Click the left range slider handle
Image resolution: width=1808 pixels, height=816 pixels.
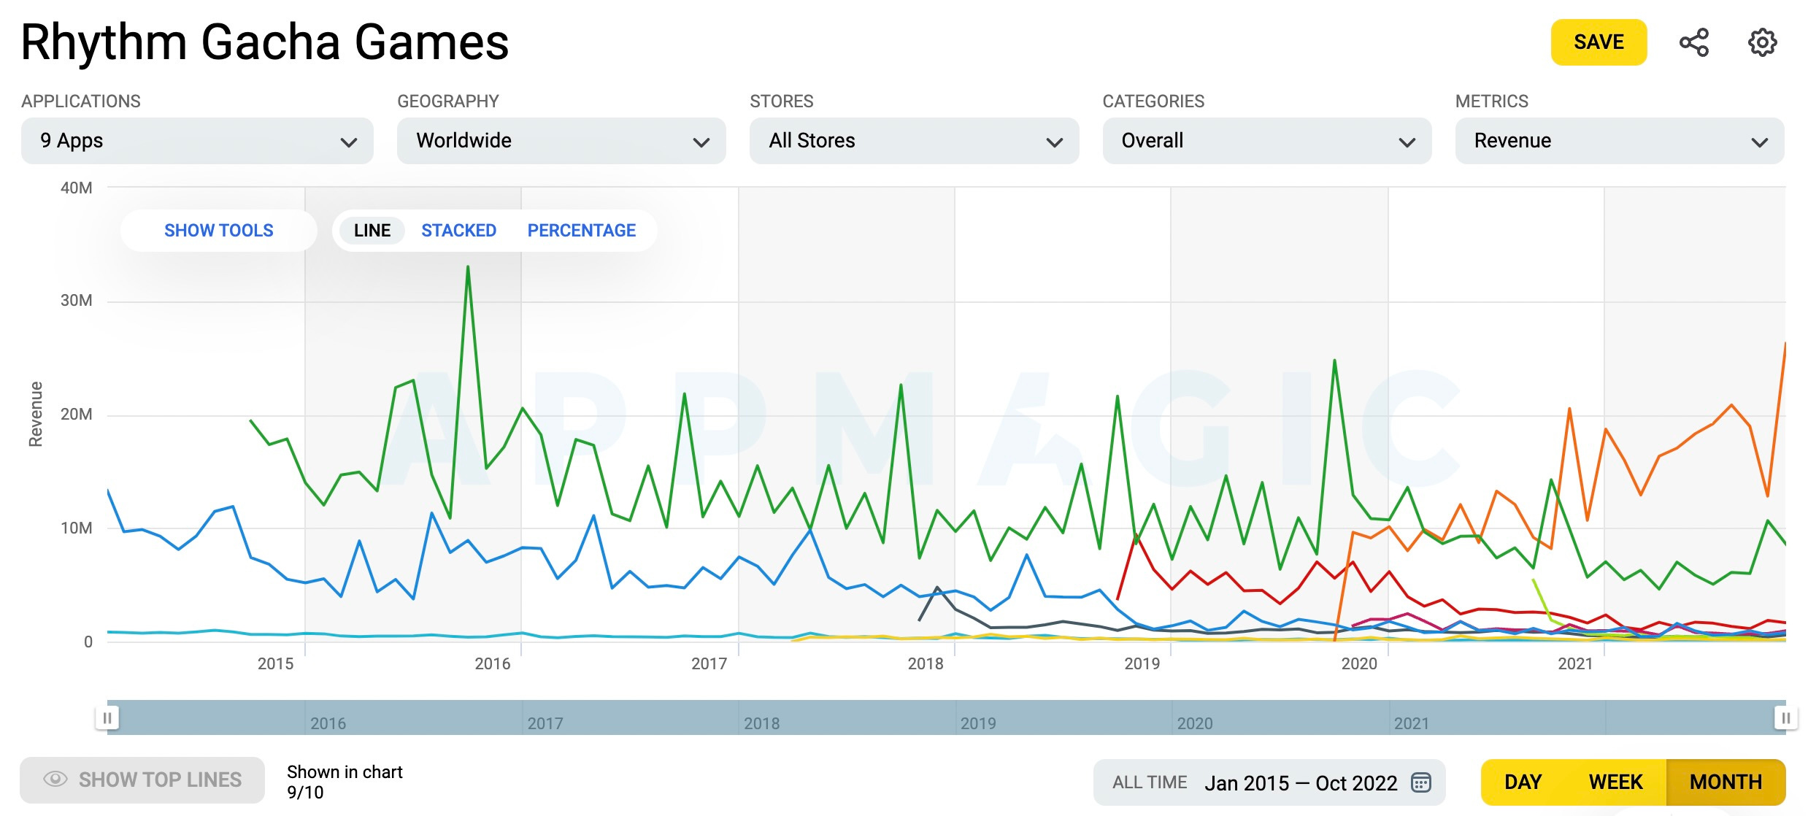[x=107, y=717]
